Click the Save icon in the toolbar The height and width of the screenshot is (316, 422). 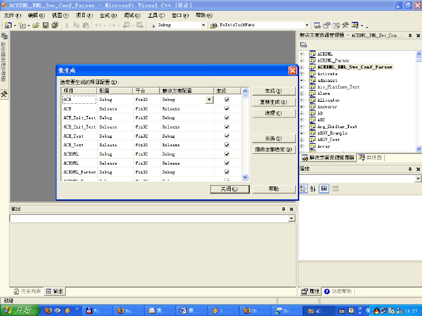pos(45,25)
